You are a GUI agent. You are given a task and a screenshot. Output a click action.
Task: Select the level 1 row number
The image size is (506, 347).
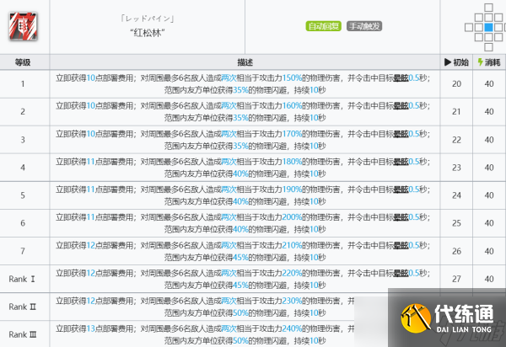[x=23, y=83]
